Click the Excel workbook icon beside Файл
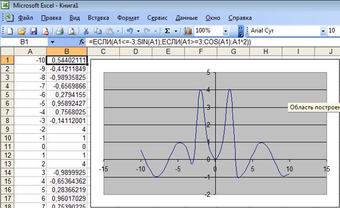Screen dimensions: 340x208 coord(9,17)
